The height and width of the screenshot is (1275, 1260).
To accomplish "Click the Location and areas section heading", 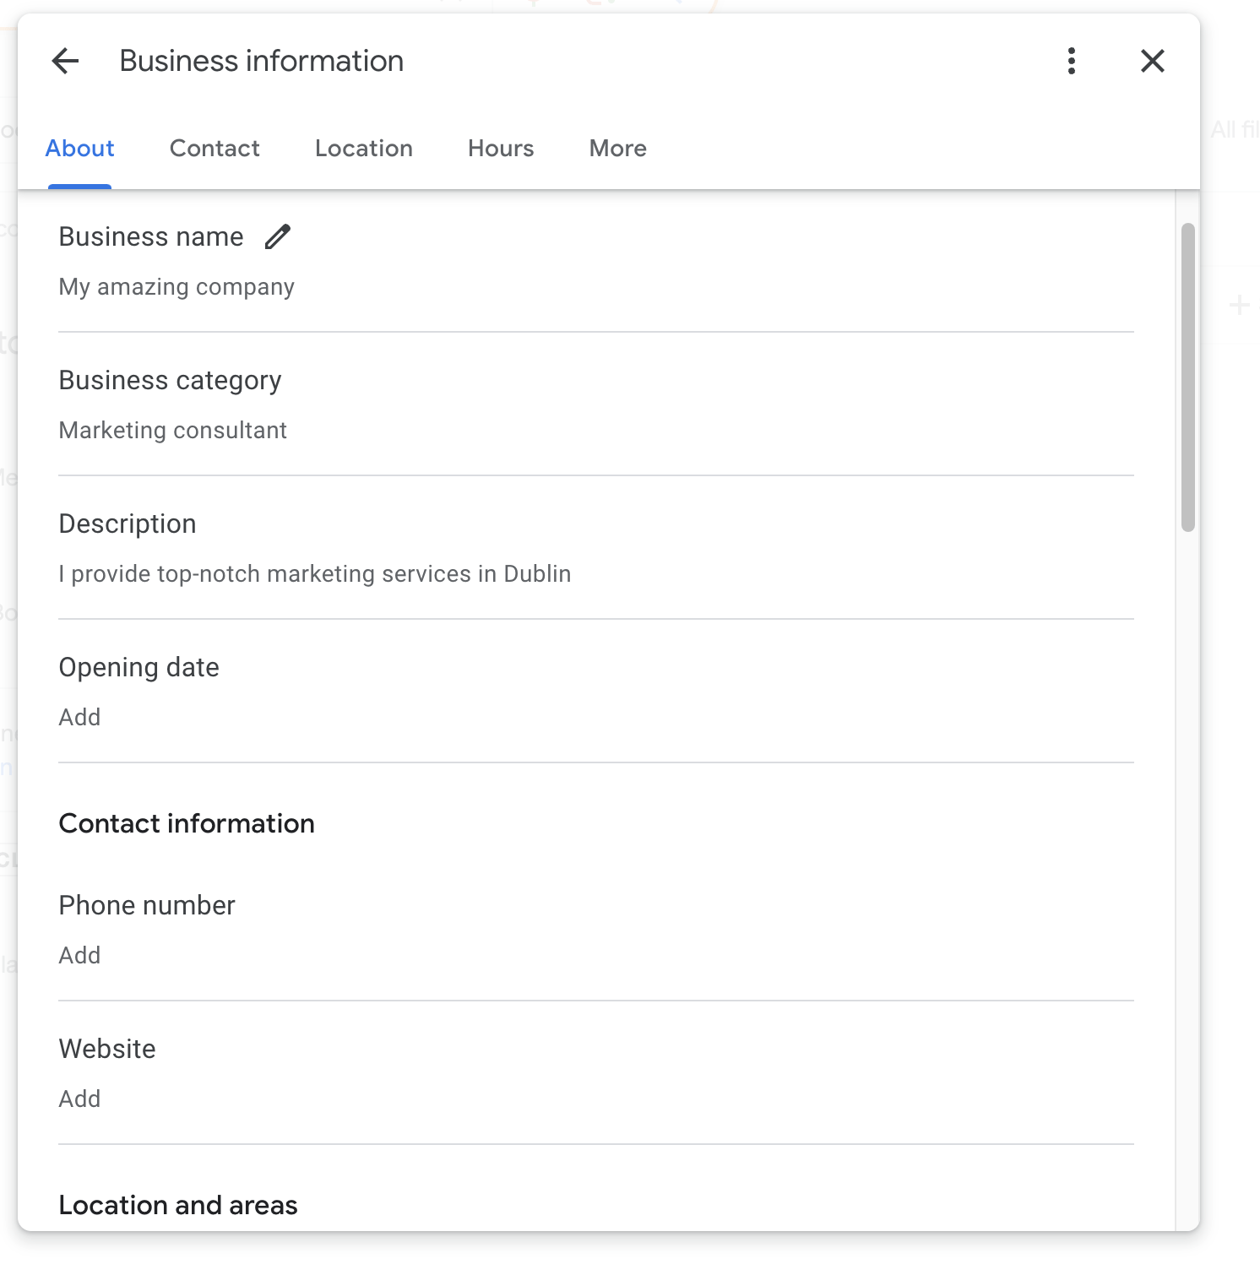I will (177, 1205).
